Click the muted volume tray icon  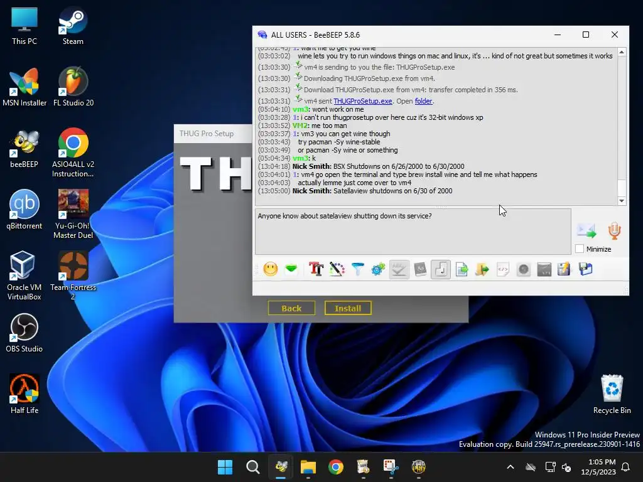point(566,467)
